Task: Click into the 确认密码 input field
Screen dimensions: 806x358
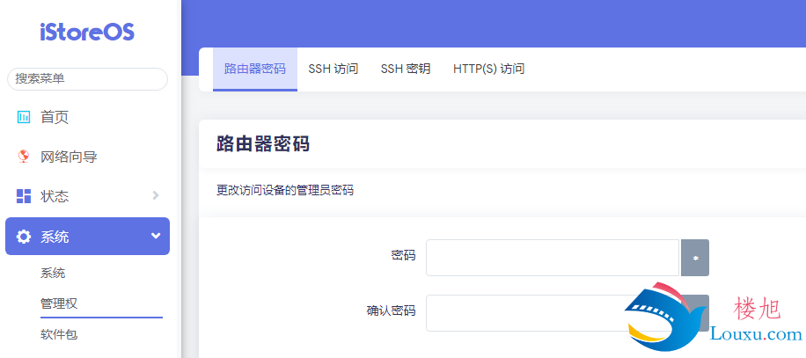Action: [528, 312]
